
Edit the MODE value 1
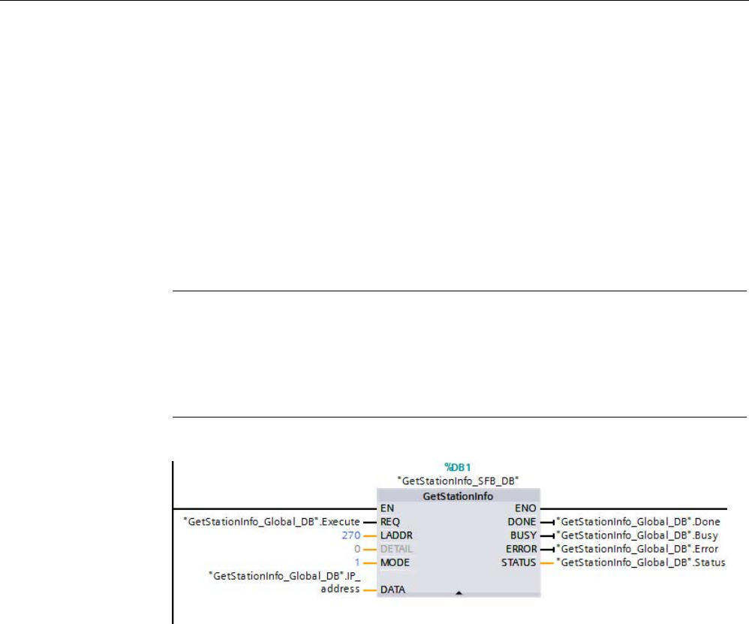357,563
